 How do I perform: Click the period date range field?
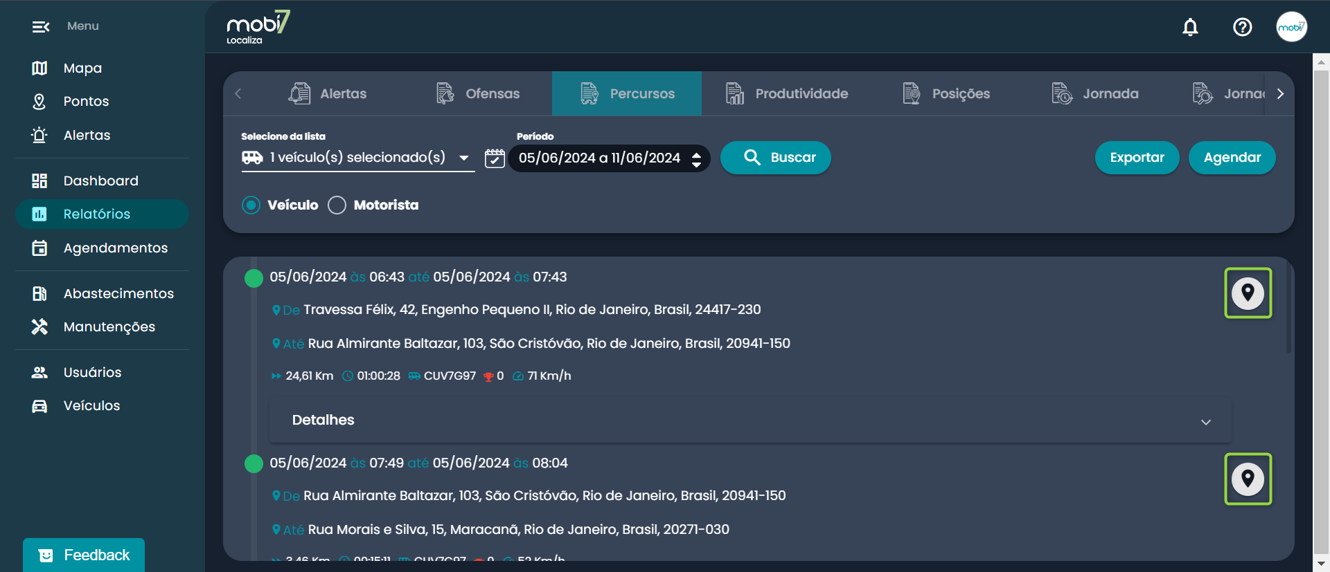pyautogui.click(x=600, y=158)
